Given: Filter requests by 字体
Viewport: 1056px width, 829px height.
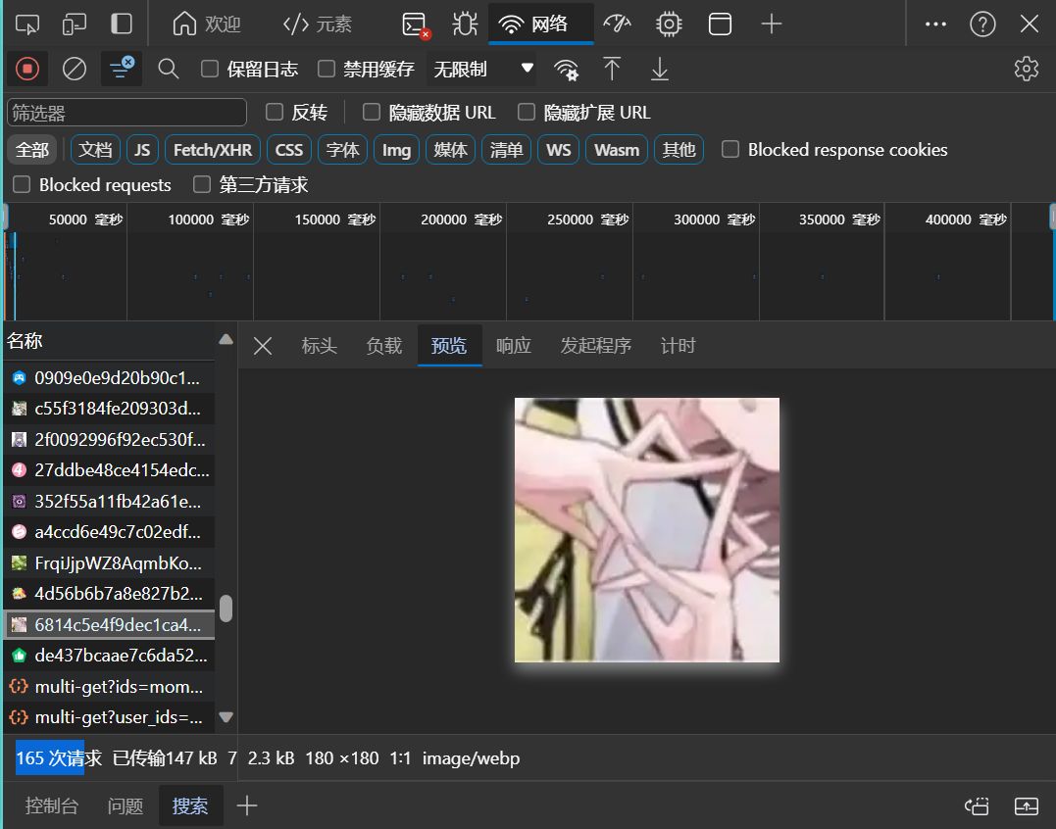Looking at the screenshot, I should pos(343,149).
